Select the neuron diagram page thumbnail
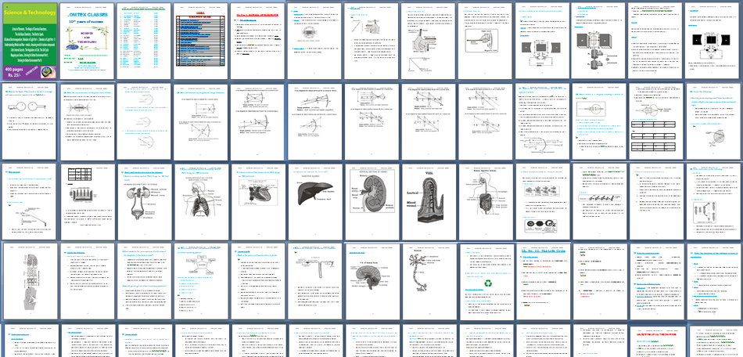The image size is (743, 357). (x=429, y=282)
